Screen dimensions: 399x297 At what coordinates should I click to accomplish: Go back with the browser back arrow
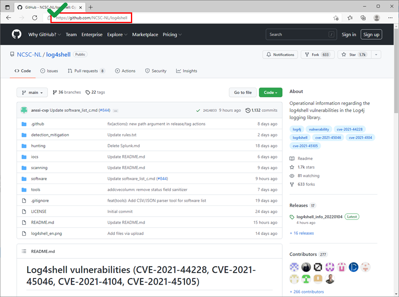pyautogui.click(x=9, y=18)
